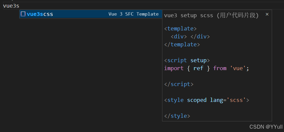Image resolution: width=284 pixels, height=132 pixels.
Task: Click the snippet icon beside vue3scss
Action: click(23, 14)
